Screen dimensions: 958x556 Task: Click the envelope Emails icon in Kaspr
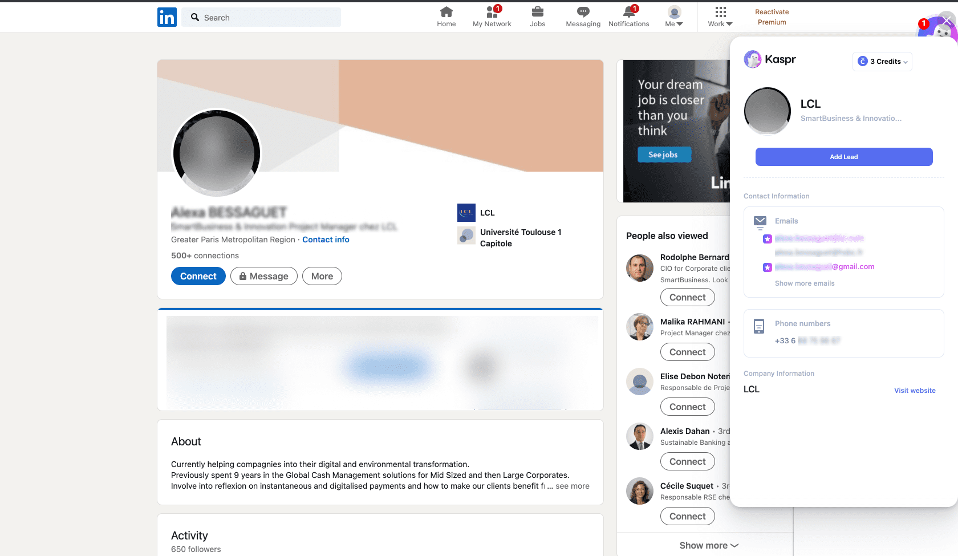[x=760, y=222]
